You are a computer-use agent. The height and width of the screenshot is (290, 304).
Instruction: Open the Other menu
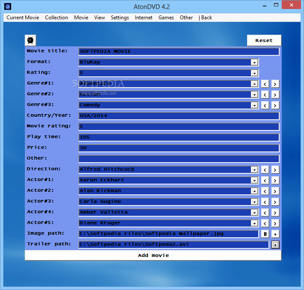coord(186,18)
